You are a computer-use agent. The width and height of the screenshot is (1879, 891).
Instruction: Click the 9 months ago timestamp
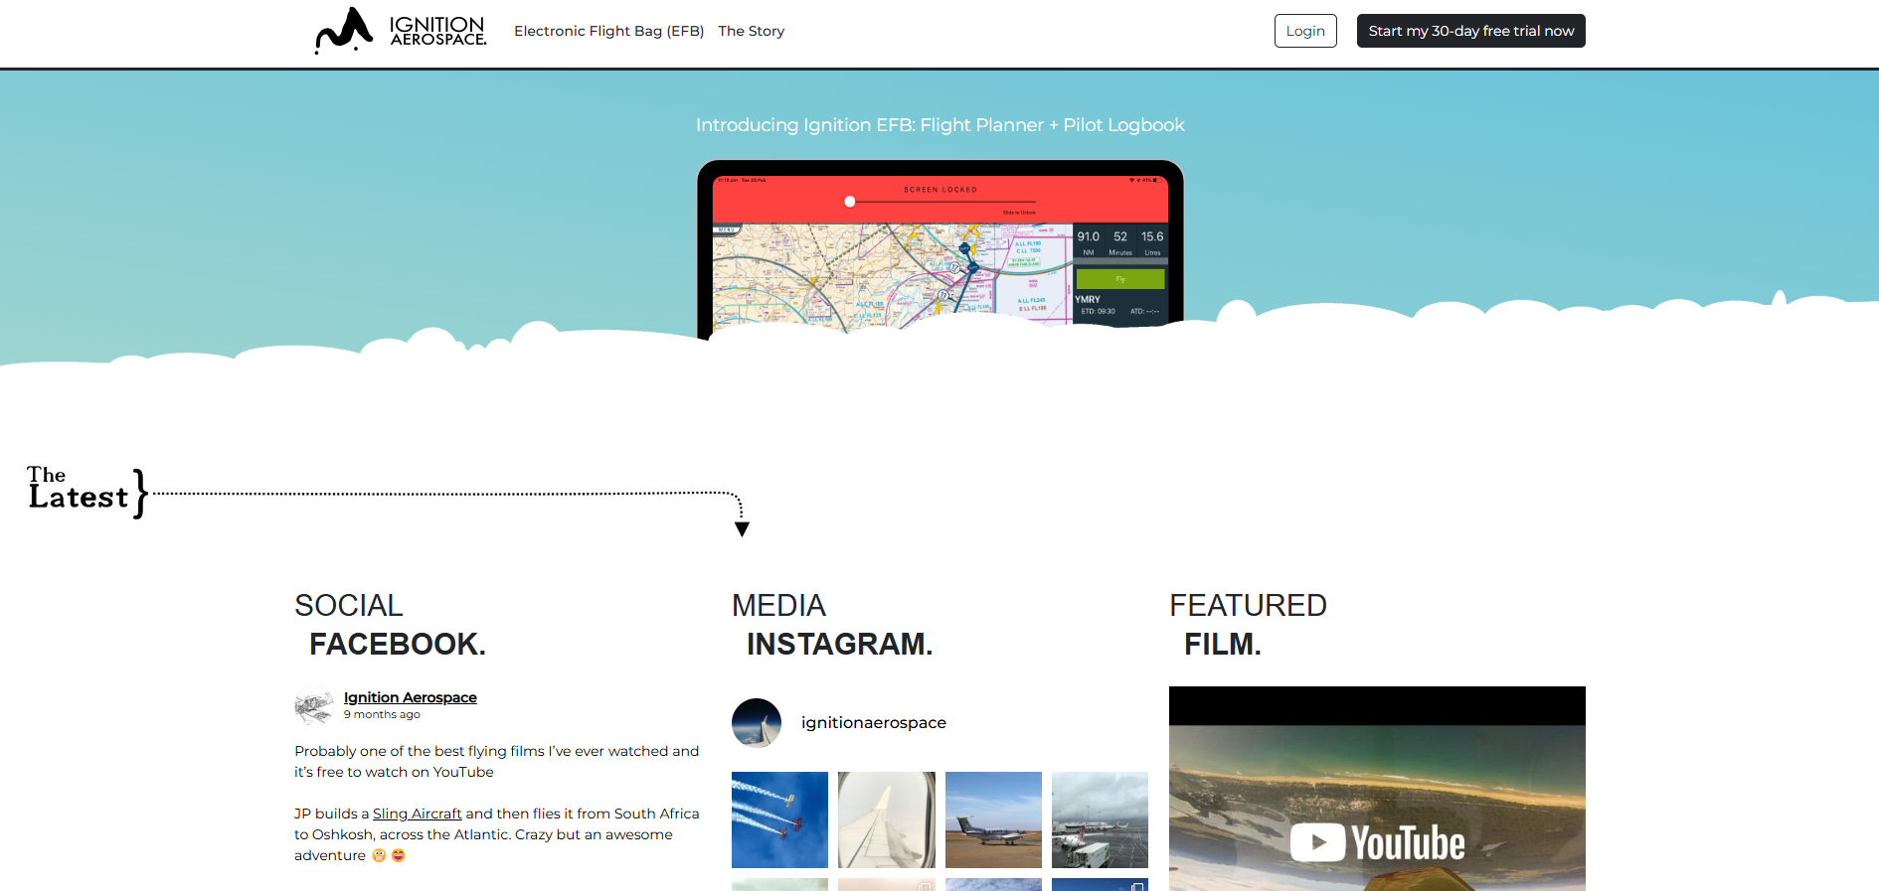pos(382,715)
